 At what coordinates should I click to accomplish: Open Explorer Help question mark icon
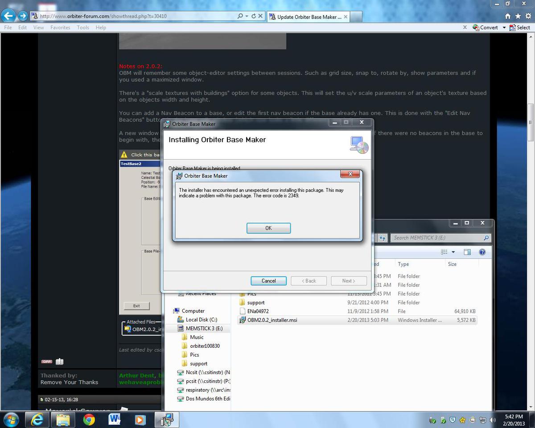(x=482, y=252)
